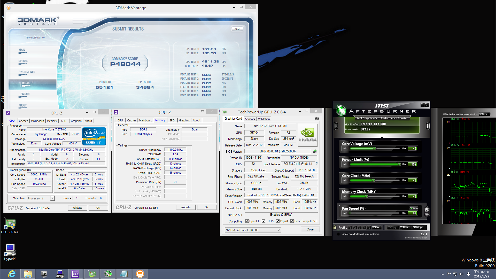The height and width of the screenshot is (279, 496).
Task: Click Fan Speed value field 30
Action: pos(413,213)
